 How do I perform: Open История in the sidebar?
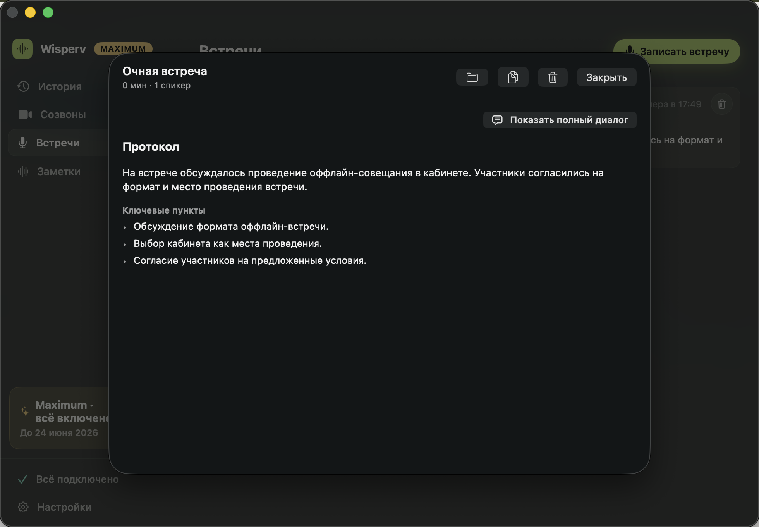click(x=60, y=86)
